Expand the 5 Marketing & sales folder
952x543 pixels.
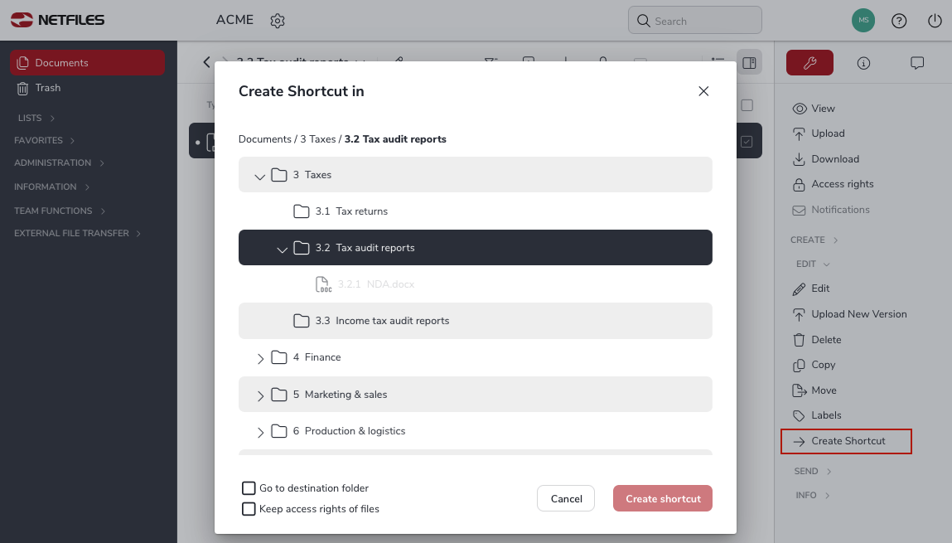[x=260, y=395]
